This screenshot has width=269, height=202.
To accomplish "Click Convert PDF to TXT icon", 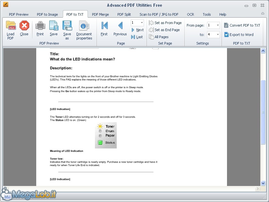I will coord(226,25).
